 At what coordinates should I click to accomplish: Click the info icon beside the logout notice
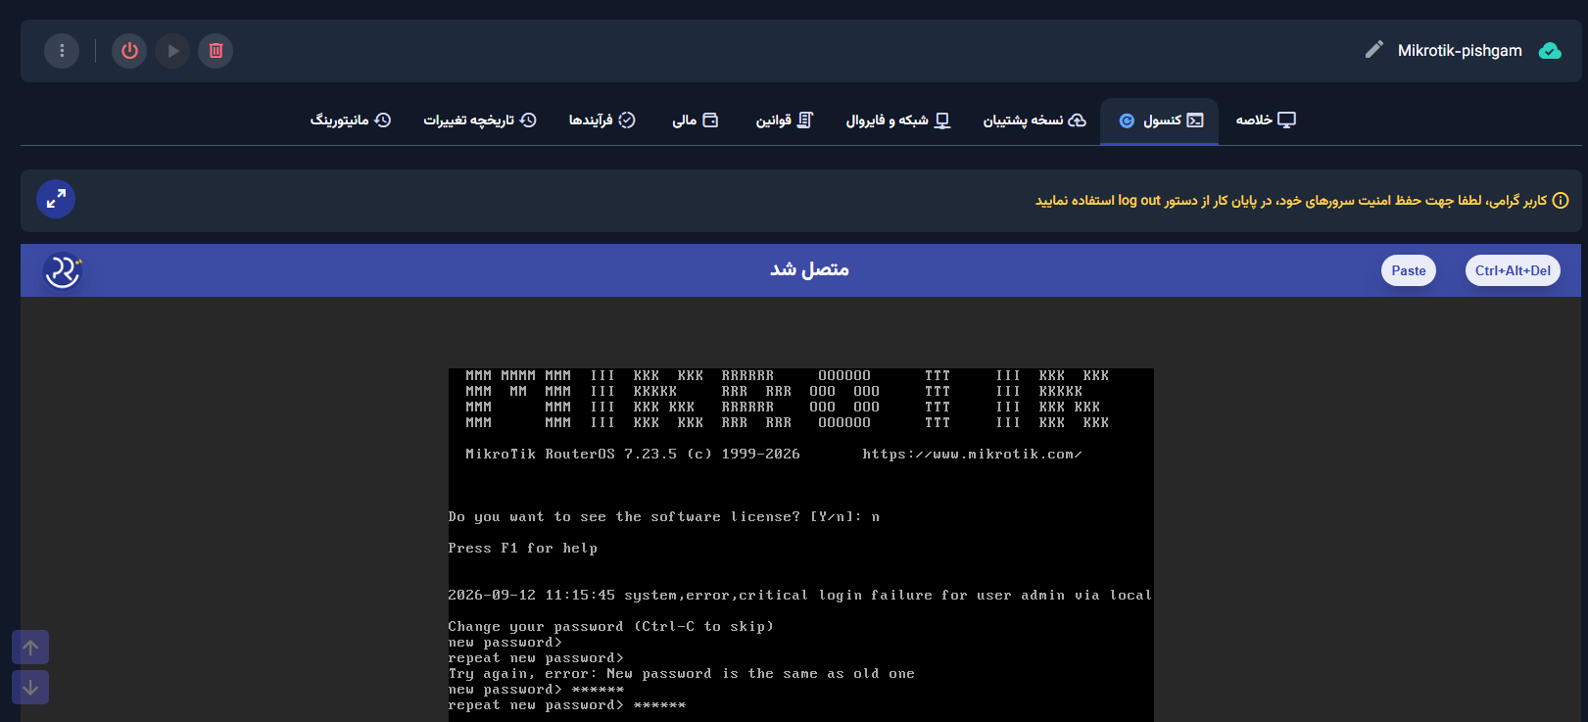pos(1561,200)
